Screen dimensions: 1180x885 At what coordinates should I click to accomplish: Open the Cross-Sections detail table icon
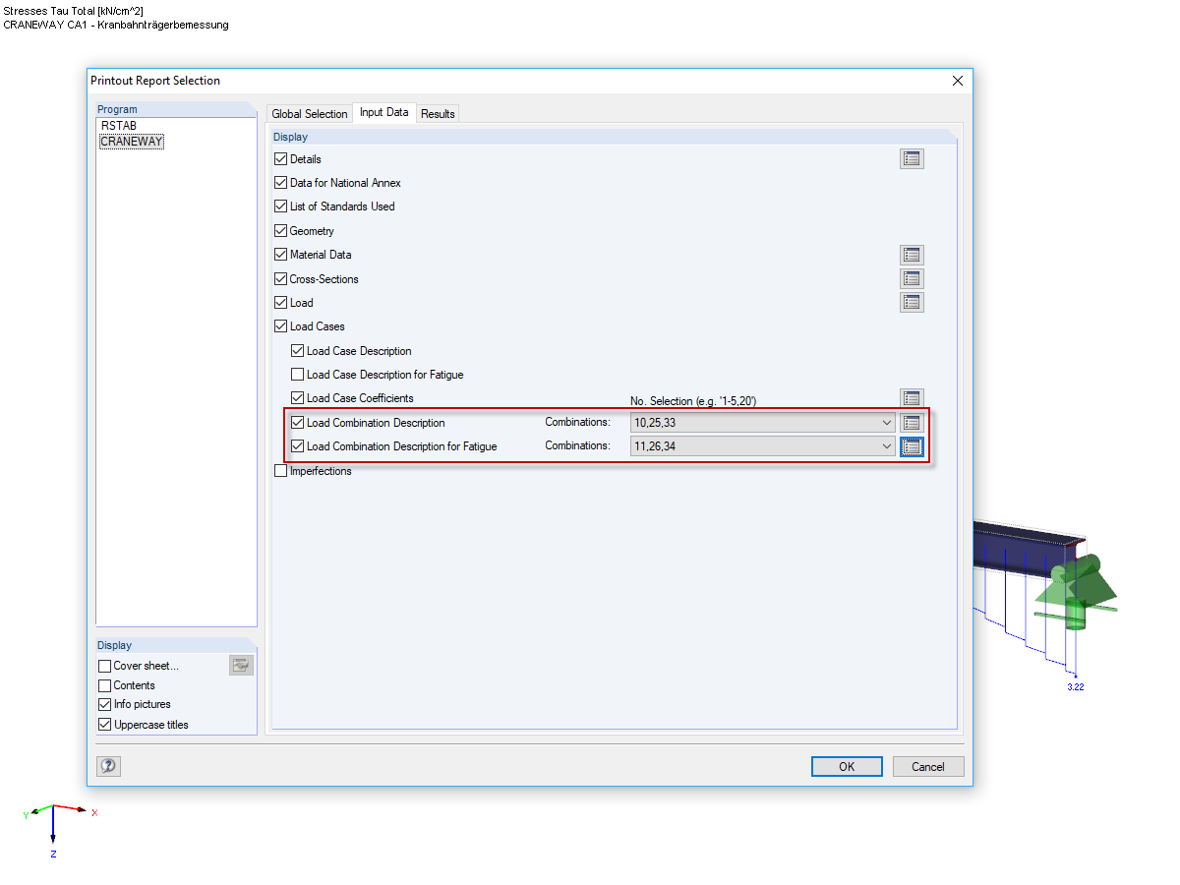coord(912,278)
